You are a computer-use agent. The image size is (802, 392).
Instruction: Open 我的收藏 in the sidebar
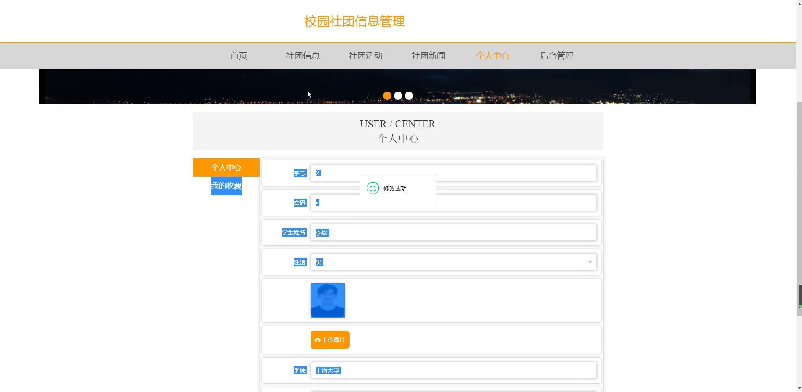[x=226, y=186]
